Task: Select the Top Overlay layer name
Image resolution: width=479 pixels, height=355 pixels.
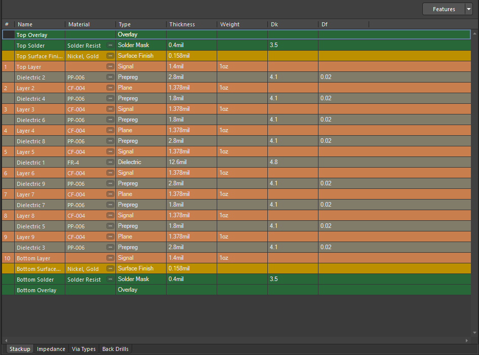Action: (32, 35)
